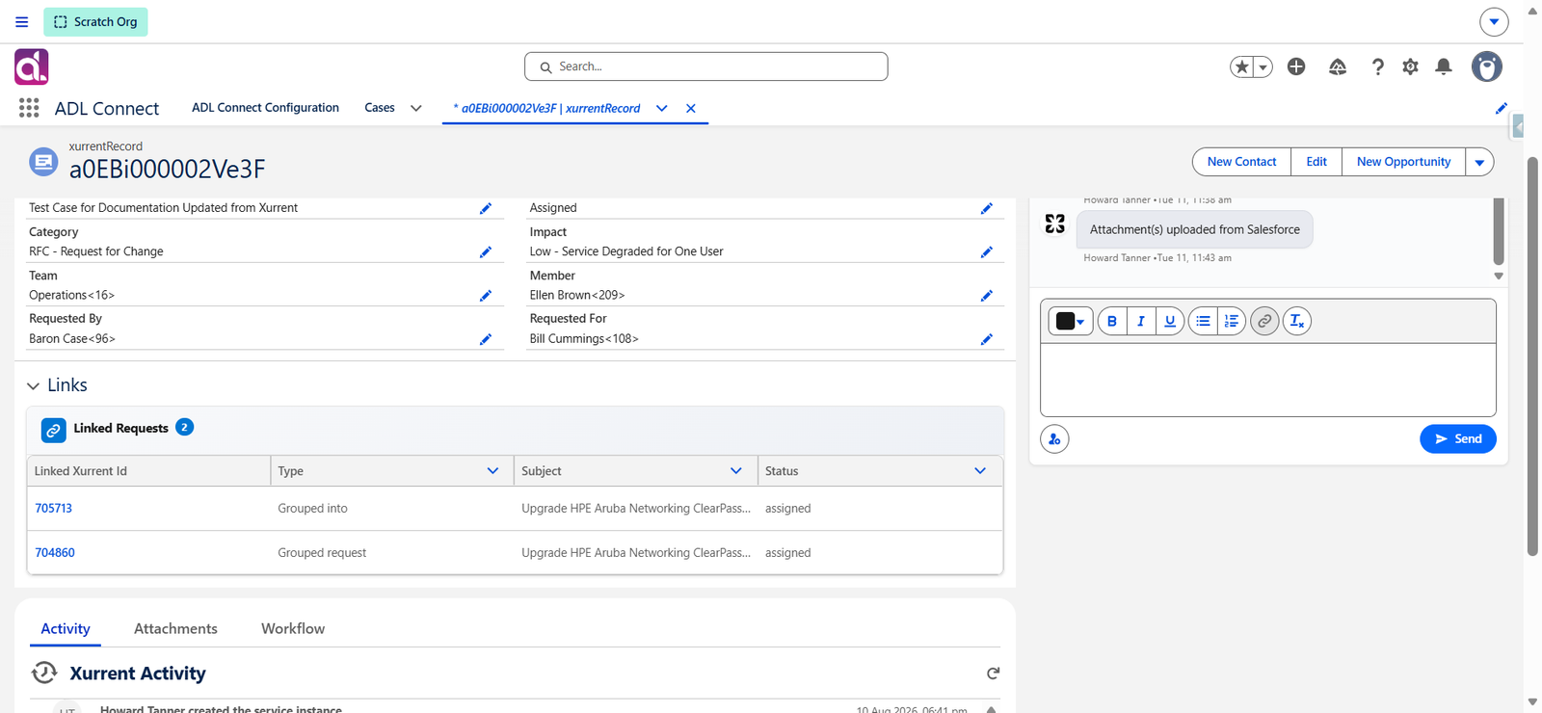Edit the Team field pencil
The image size is (1542, 713).
pos(486,295)
